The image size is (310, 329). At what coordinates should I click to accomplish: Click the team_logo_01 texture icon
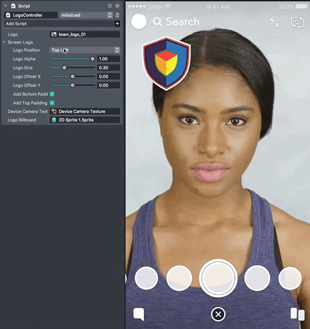click(x=54, y=34)
